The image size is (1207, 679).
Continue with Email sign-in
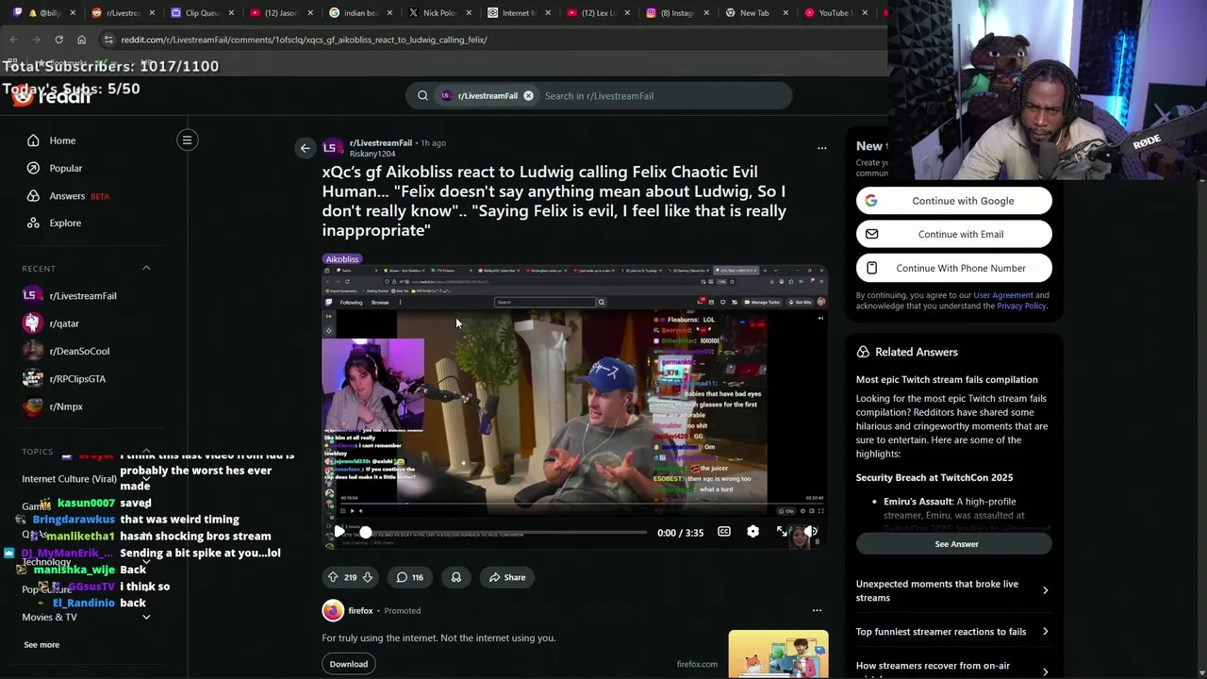[953, 234]
